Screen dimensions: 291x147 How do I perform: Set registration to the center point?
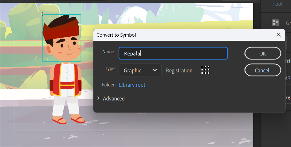(x=205, y=70)
